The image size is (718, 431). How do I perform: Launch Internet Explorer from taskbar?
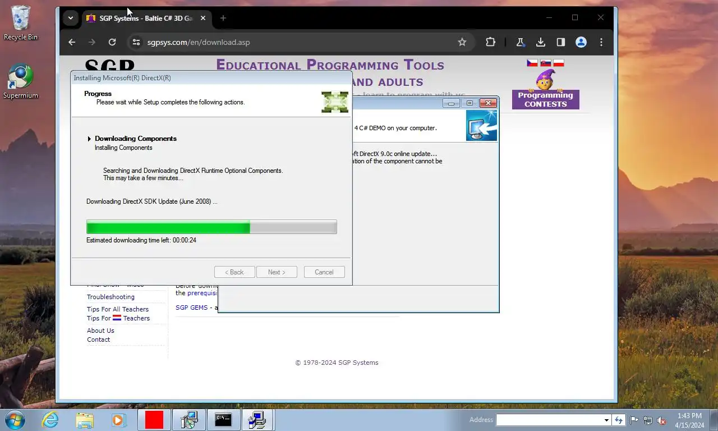click(x=50, y=420)
